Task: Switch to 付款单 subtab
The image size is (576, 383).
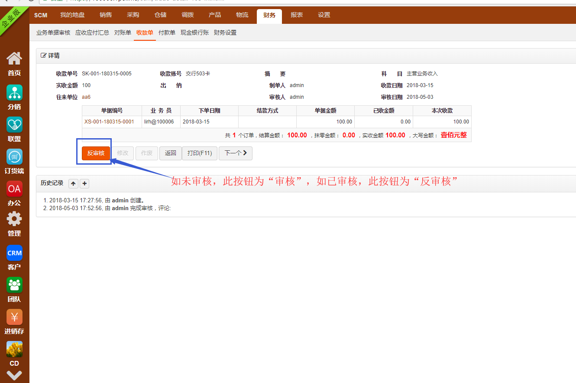Action: click(167, 33)
